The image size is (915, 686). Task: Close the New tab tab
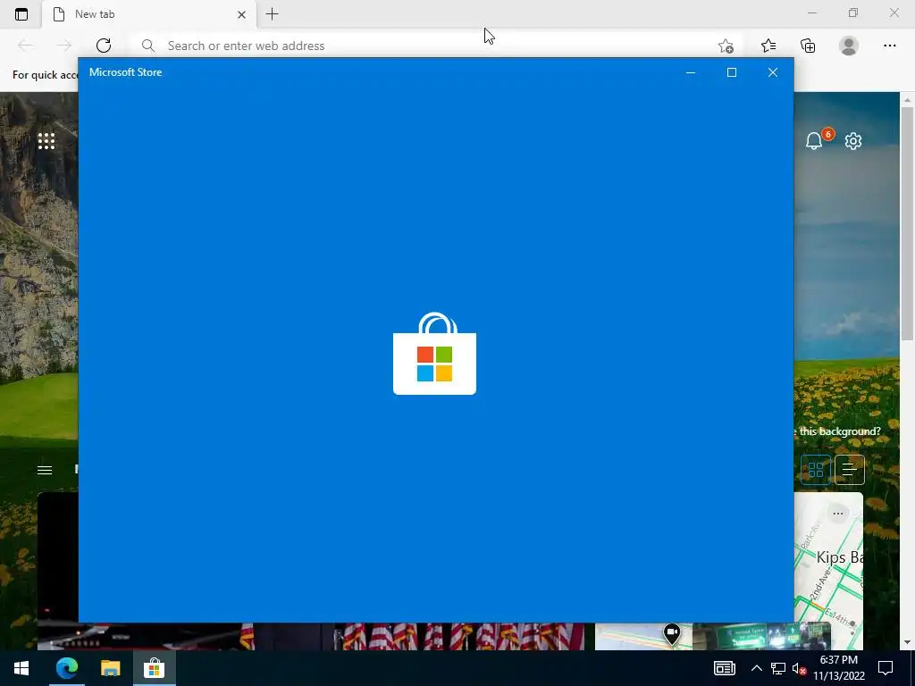[x=241, y=14]
